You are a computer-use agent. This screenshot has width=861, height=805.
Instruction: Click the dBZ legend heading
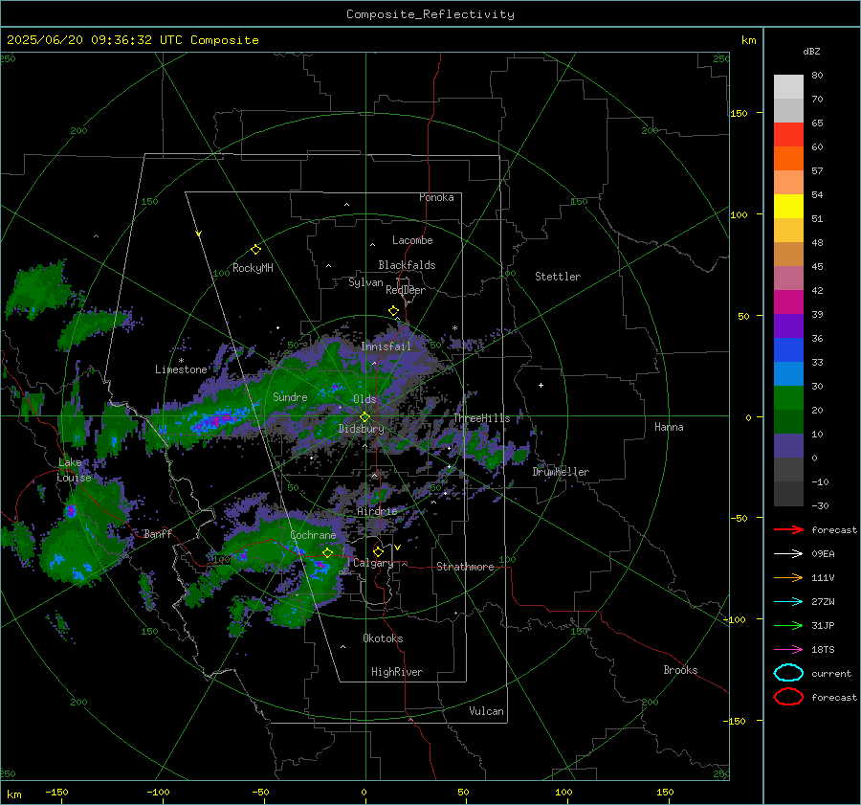811,51
